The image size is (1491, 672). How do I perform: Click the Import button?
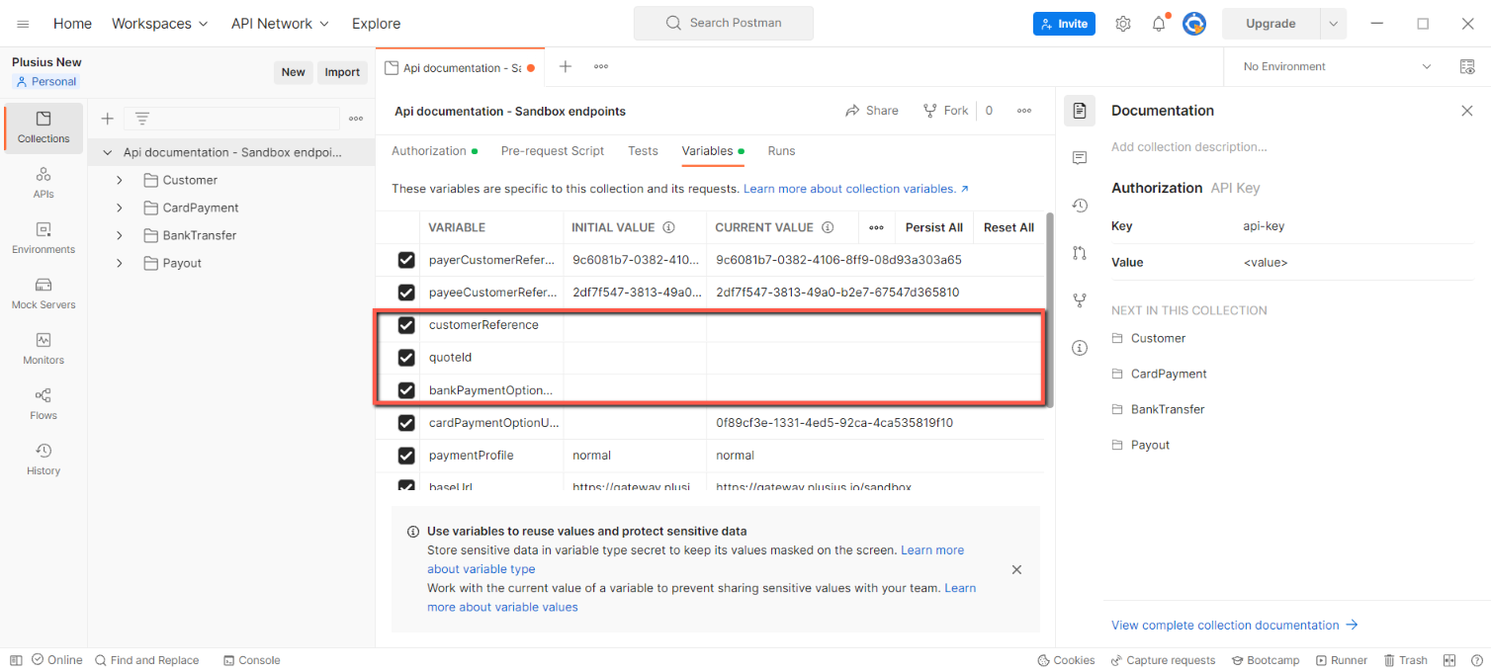[342, 72]
